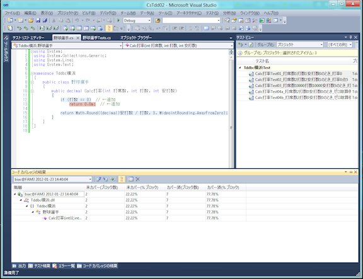363x279 pixels.
Task: Open the ビルド(B) menu
Action: [89, 13]
